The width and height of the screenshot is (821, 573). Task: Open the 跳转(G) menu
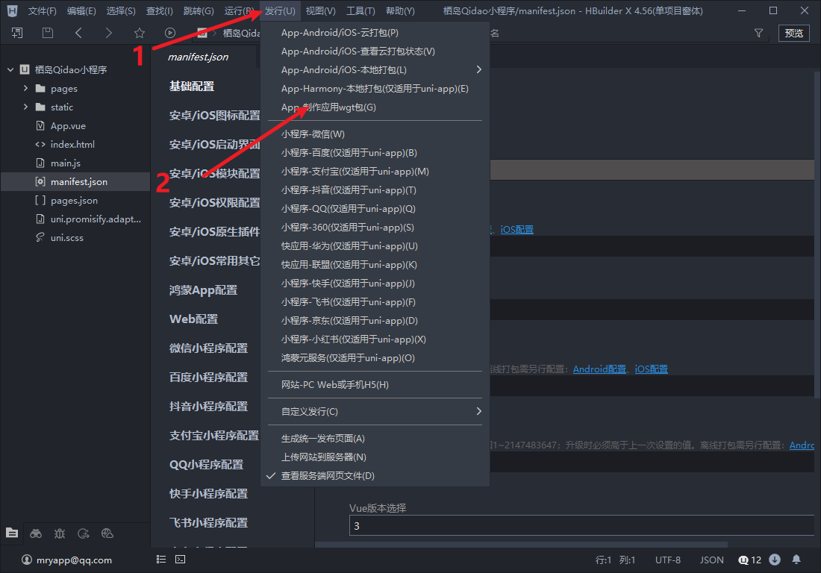[199, 10]
